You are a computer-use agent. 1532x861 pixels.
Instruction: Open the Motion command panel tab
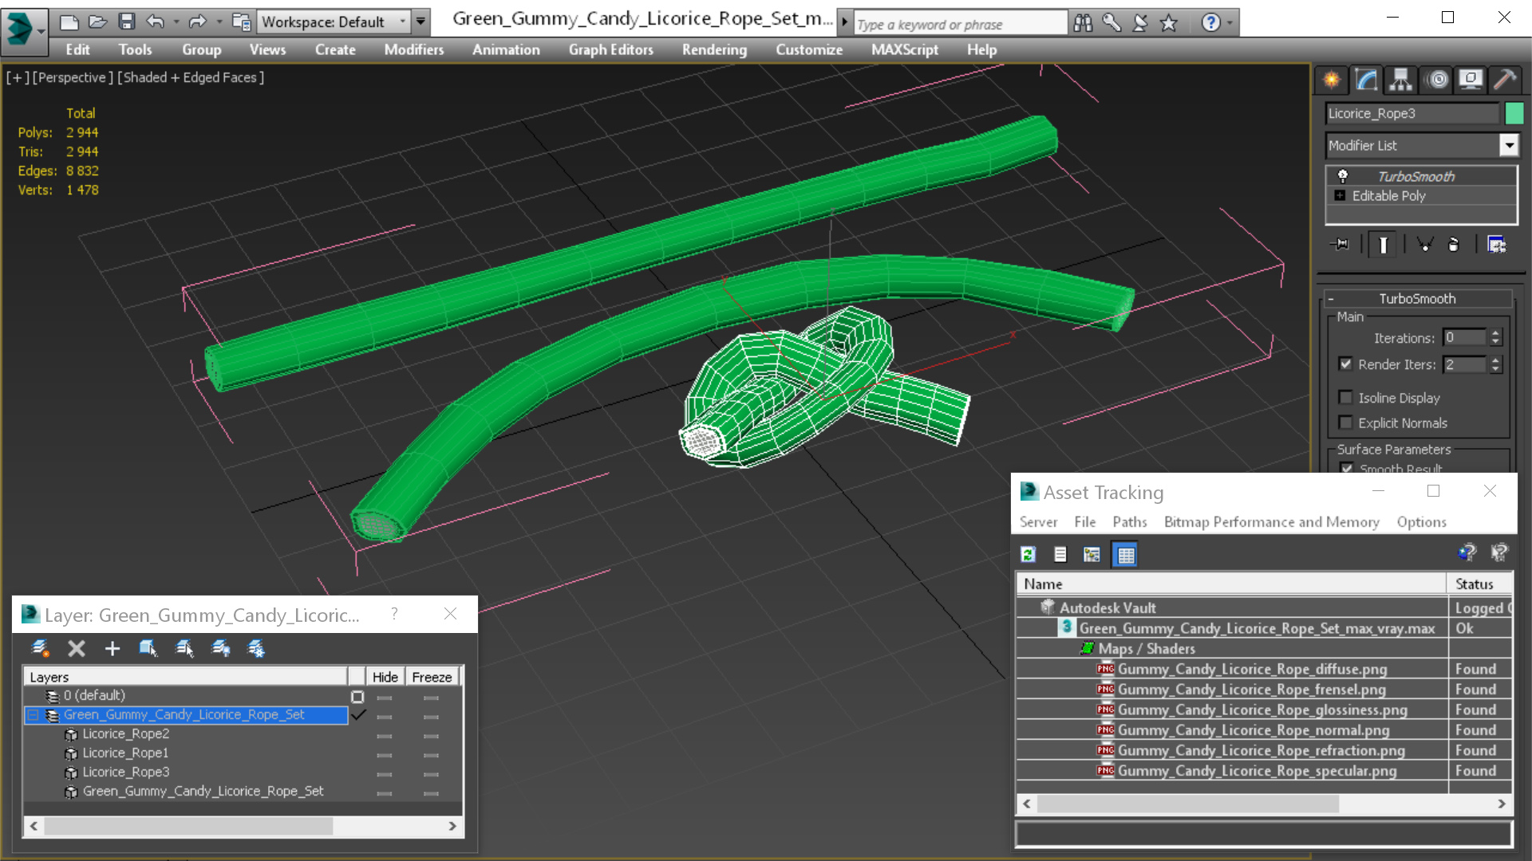point(1436,80)
